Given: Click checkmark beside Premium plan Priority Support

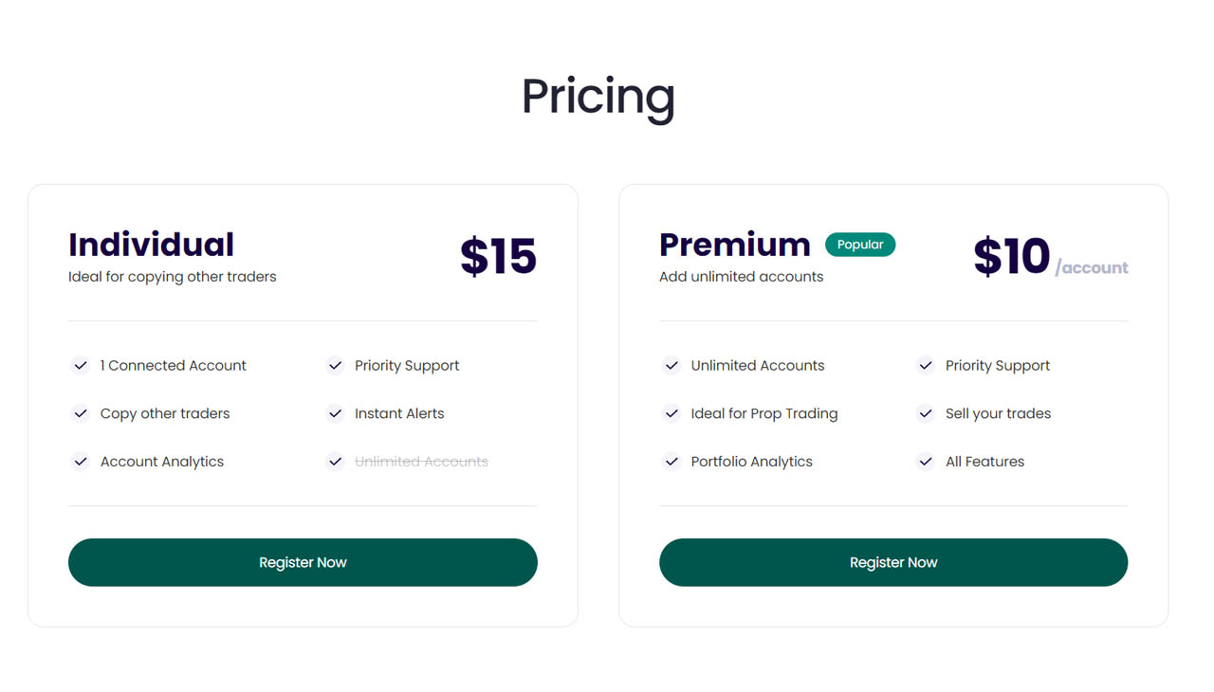Looking at the screenshot, I should click(926, 366).
